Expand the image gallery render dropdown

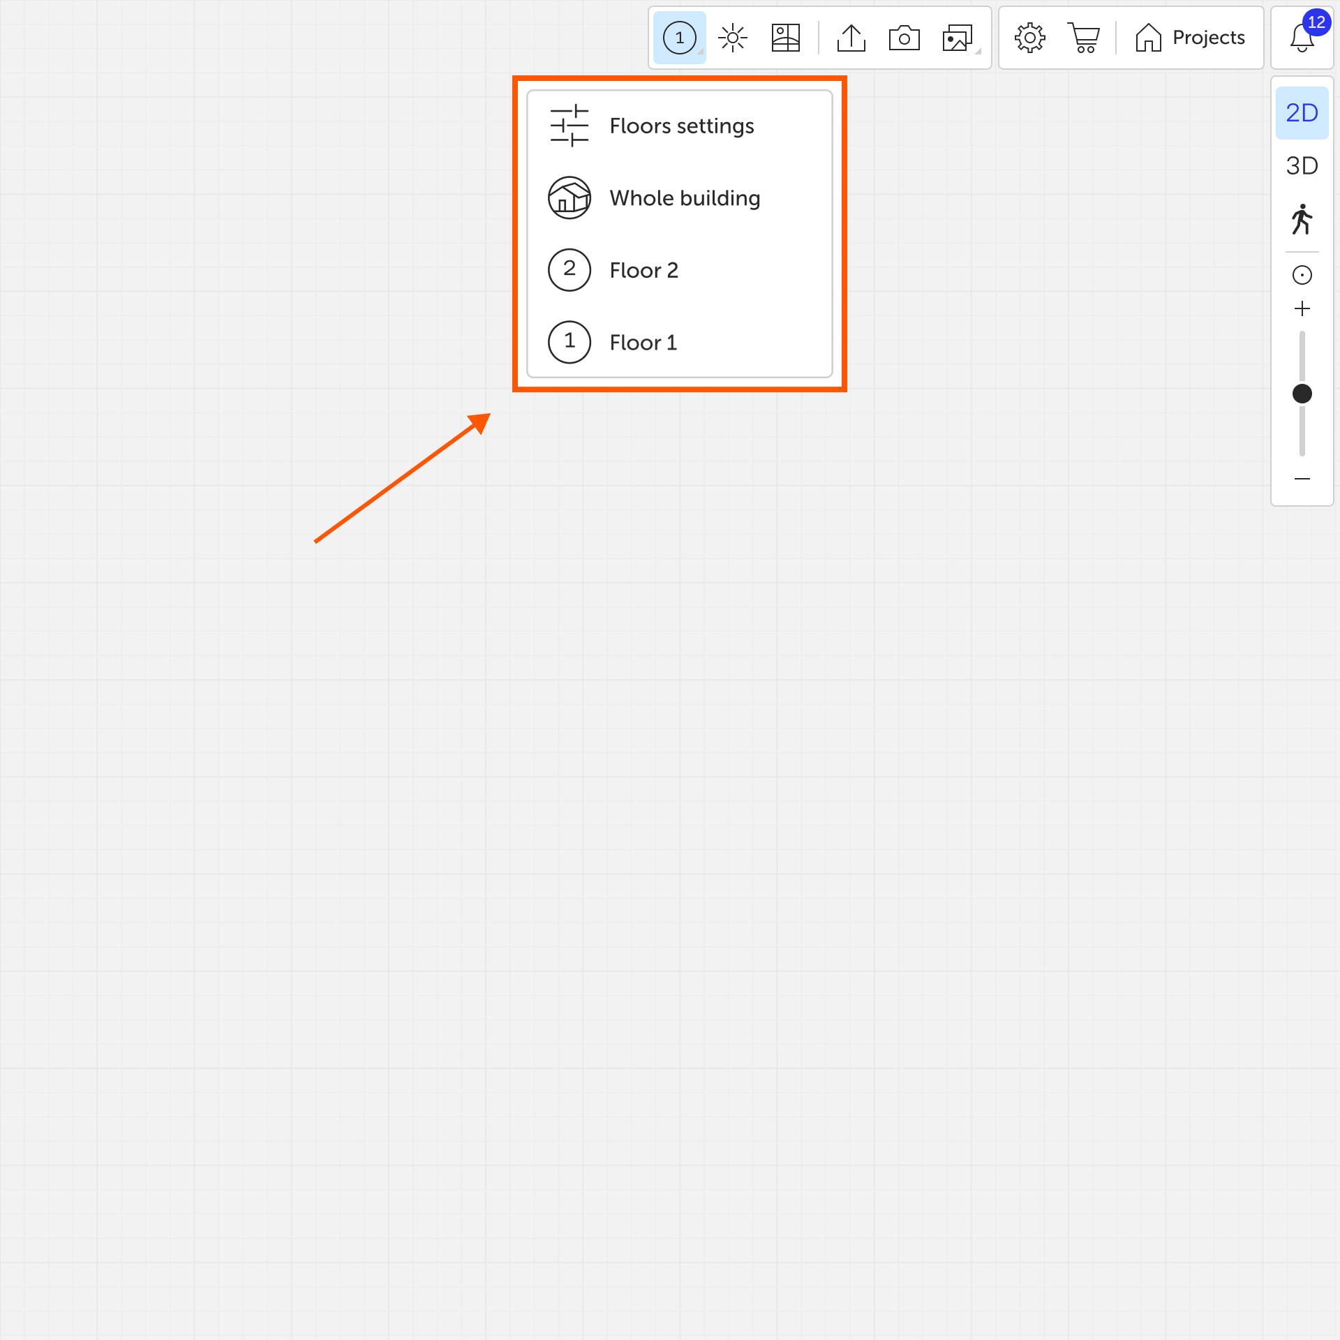pyautogui.click(x=958, y=38)
